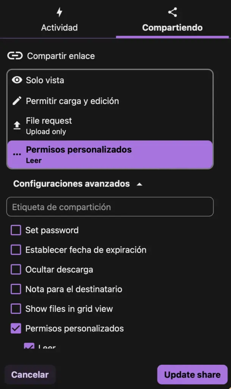
Task: Switch to the Actividad tab
Action: 59,27
